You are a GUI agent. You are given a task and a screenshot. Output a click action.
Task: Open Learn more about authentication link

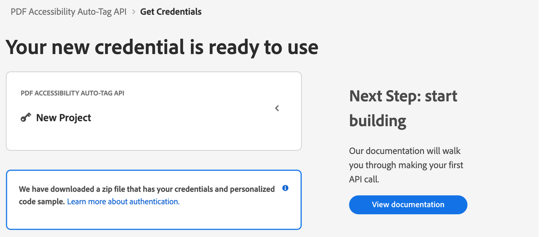(x=123, y=201)
